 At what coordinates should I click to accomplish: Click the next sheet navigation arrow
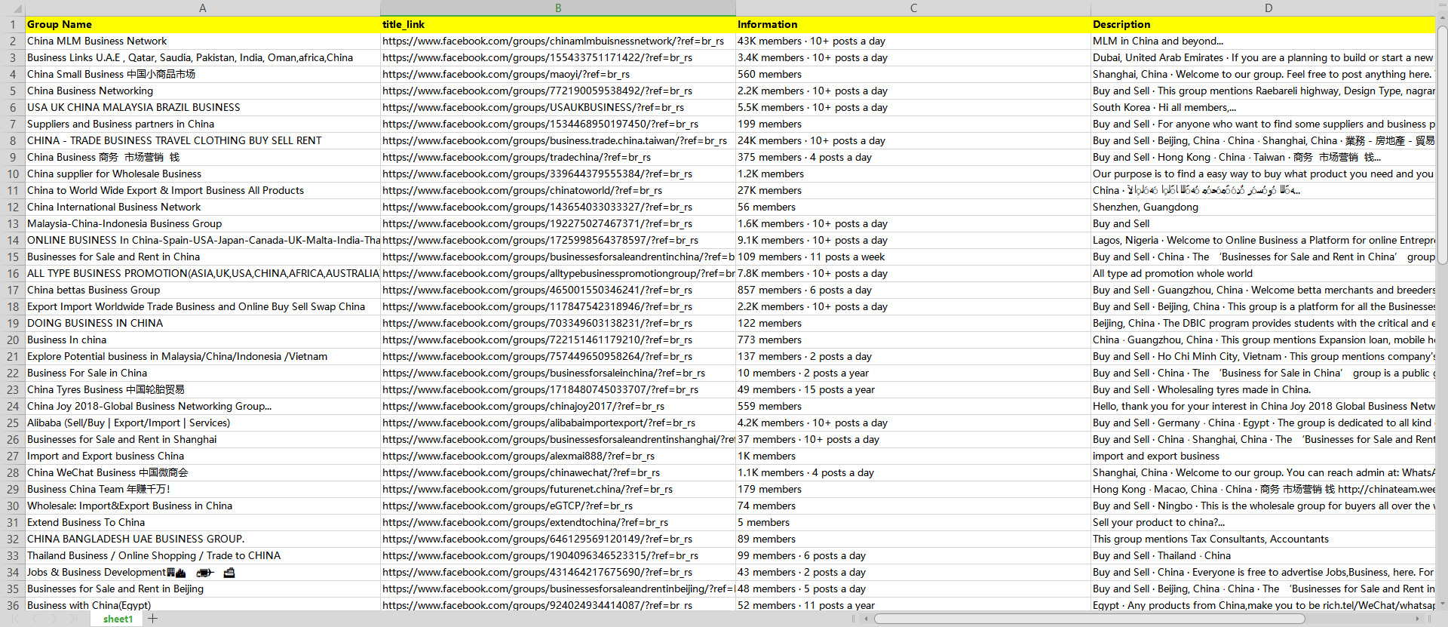[54, 619]
